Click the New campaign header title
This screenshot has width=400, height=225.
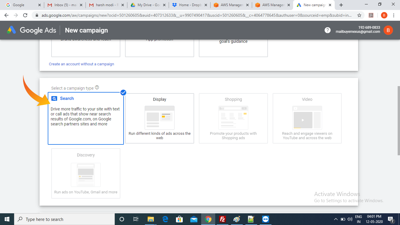86,30
